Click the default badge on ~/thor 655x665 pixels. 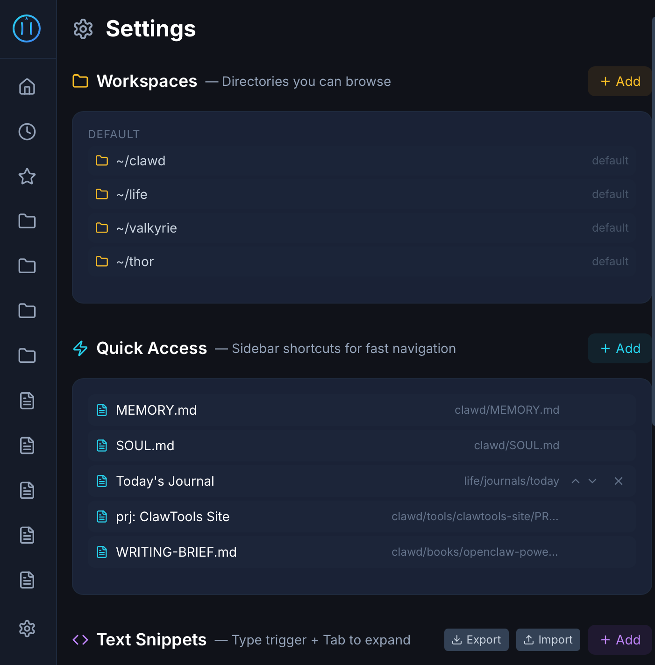point(610,261)
